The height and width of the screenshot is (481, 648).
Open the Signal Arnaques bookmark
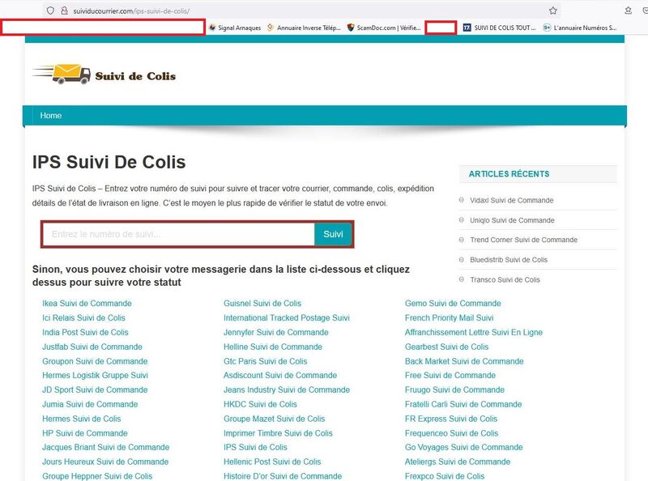(235, 28)
